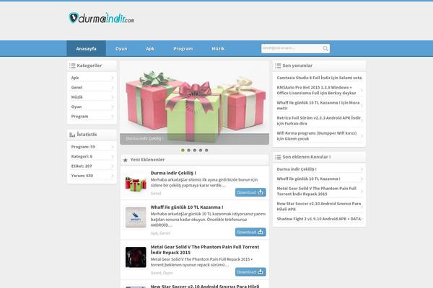
Task: Open the Müzik menu item
Action: click(218, 48)
